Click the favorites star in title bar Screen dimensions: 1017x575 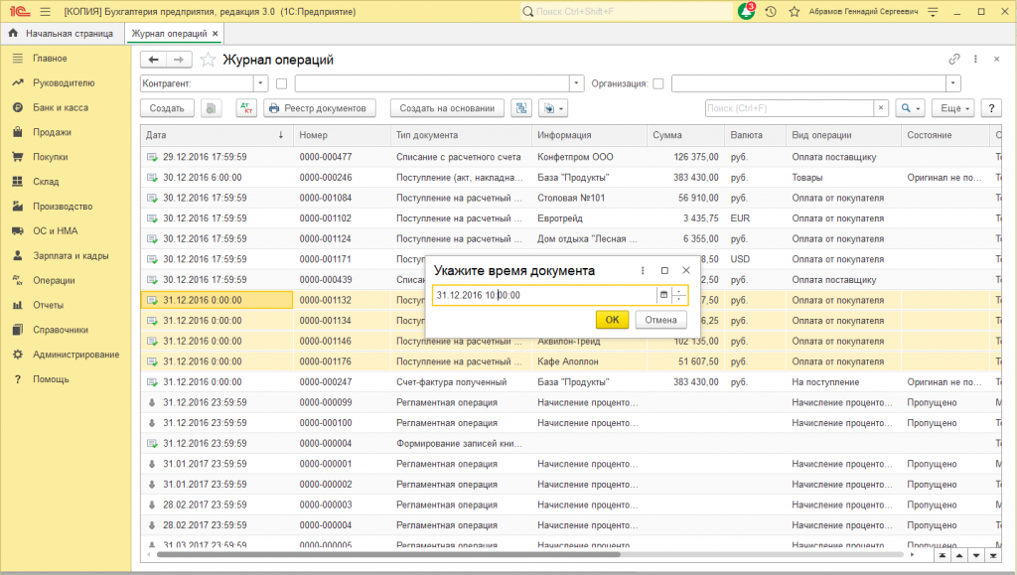coord(794,12)
